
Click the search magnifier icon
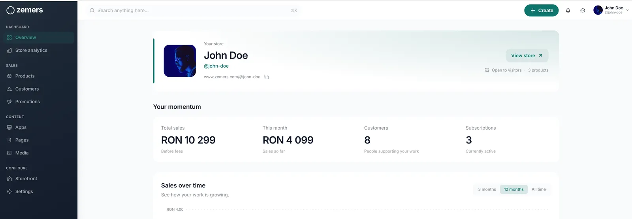click(92, 11)
